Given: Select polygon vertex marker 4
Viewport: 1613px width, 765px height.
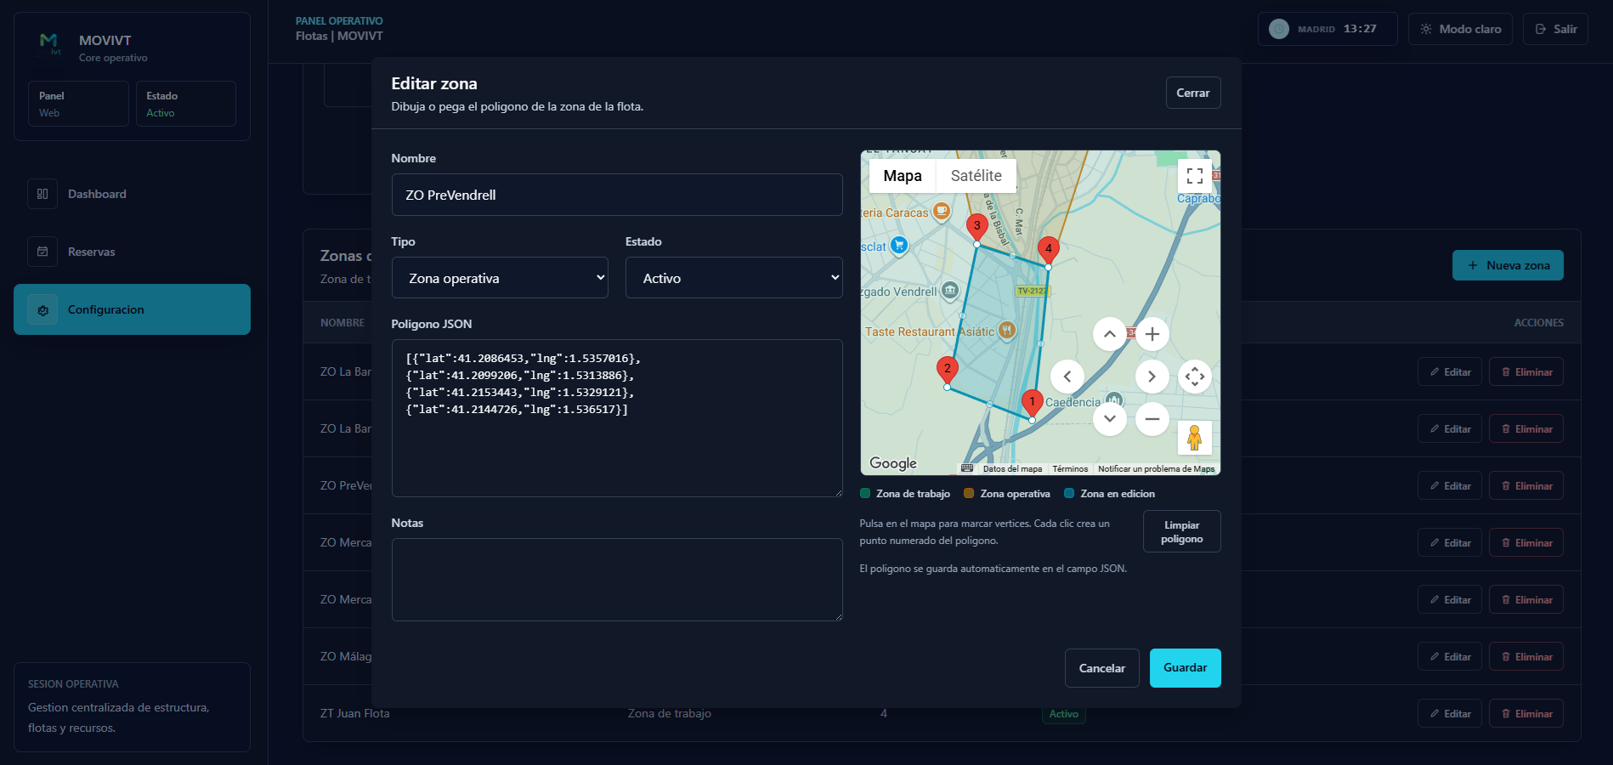Looking at the screenshot, I should [x=1048, y=250].
